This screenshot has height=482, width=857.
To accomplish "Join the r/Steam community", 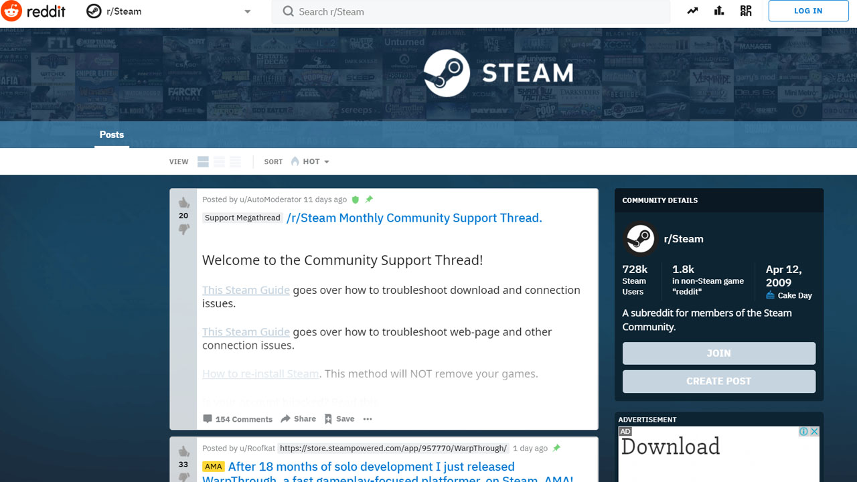I will [718, 353].
